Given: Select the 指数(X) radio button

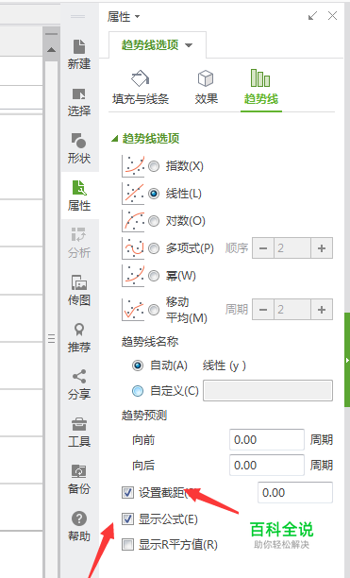Looking at the screenshot, I should 154,166.
